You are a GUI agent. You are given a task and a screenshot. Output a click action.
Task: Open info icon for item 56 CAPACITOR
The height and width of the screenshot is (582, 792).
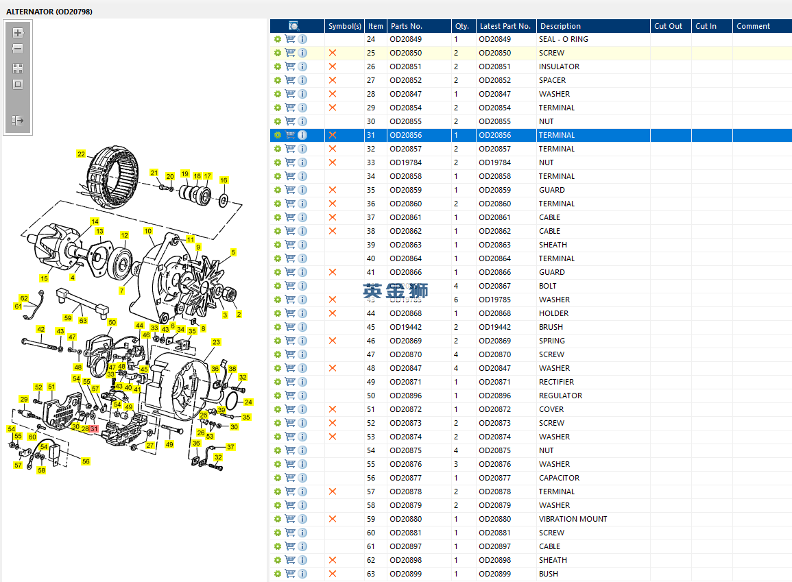[302, 478]
